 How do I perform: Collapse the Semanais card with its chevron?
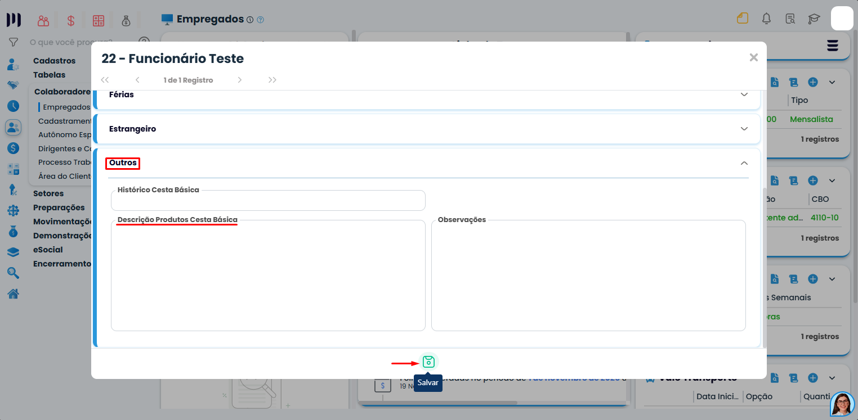pyautogui.click(x=832, y=279)
